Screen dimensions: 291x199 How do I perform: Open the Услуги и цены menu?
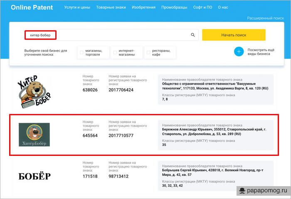click(77, 7)
